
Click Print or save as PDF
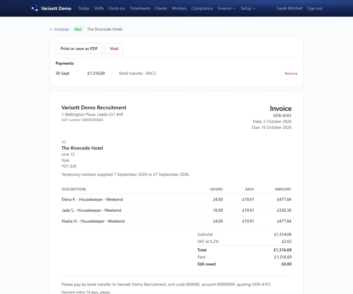coord(79,49)
